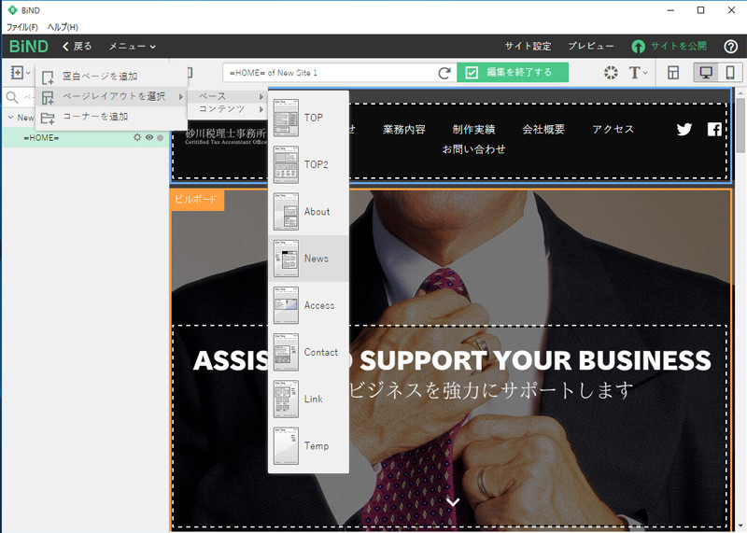Screen dimensions: 747x533
Task: Select the TOP2 page layout
Action: pyautogui.click(x=308, y=164)
